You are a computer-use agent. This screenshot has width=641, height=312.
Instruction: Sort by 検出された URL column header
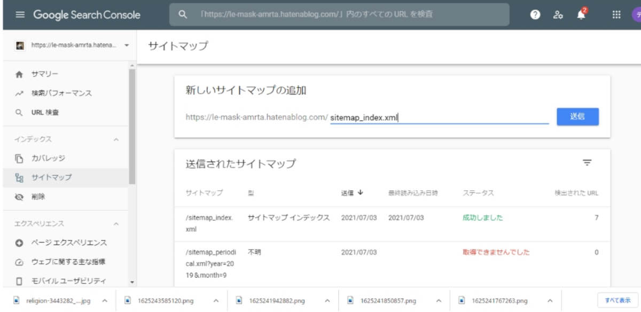point(576,193)
